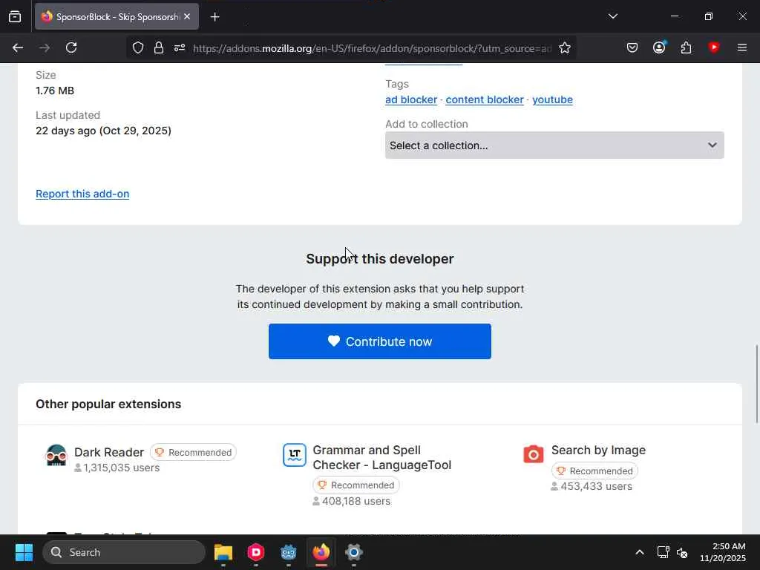This screenshot has width=760, height=570.
Task: Open the Firefox View tab overview icon
Action: pyautogui.click(x=15, y=16)
